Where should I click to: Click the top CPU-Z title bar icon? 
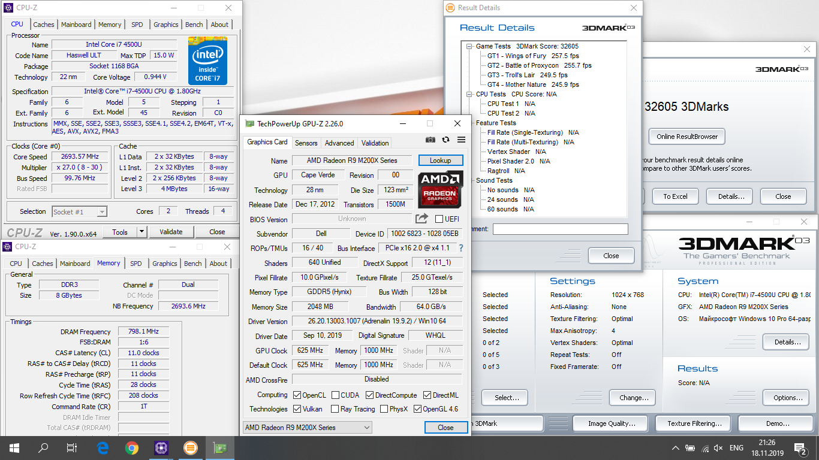pos(7,8)
